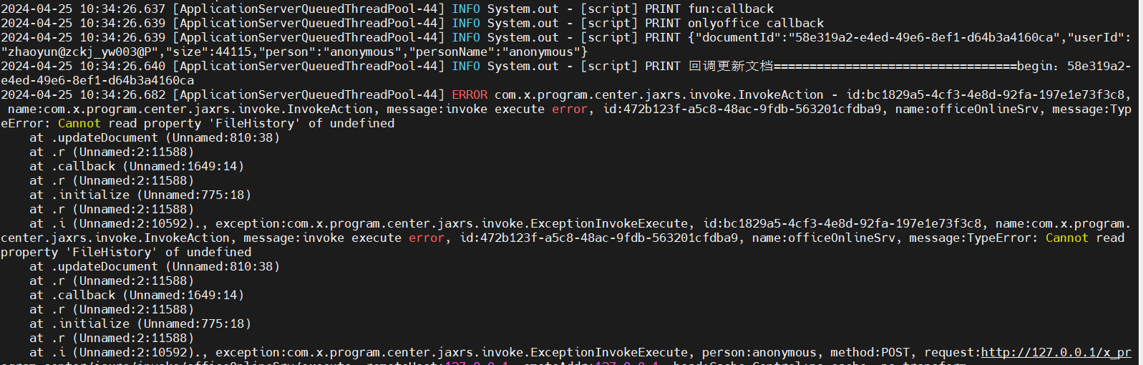
Task: Click the first .updateDocument (Unnamed:810:38) stack frame
Action: tap(165, 137)
